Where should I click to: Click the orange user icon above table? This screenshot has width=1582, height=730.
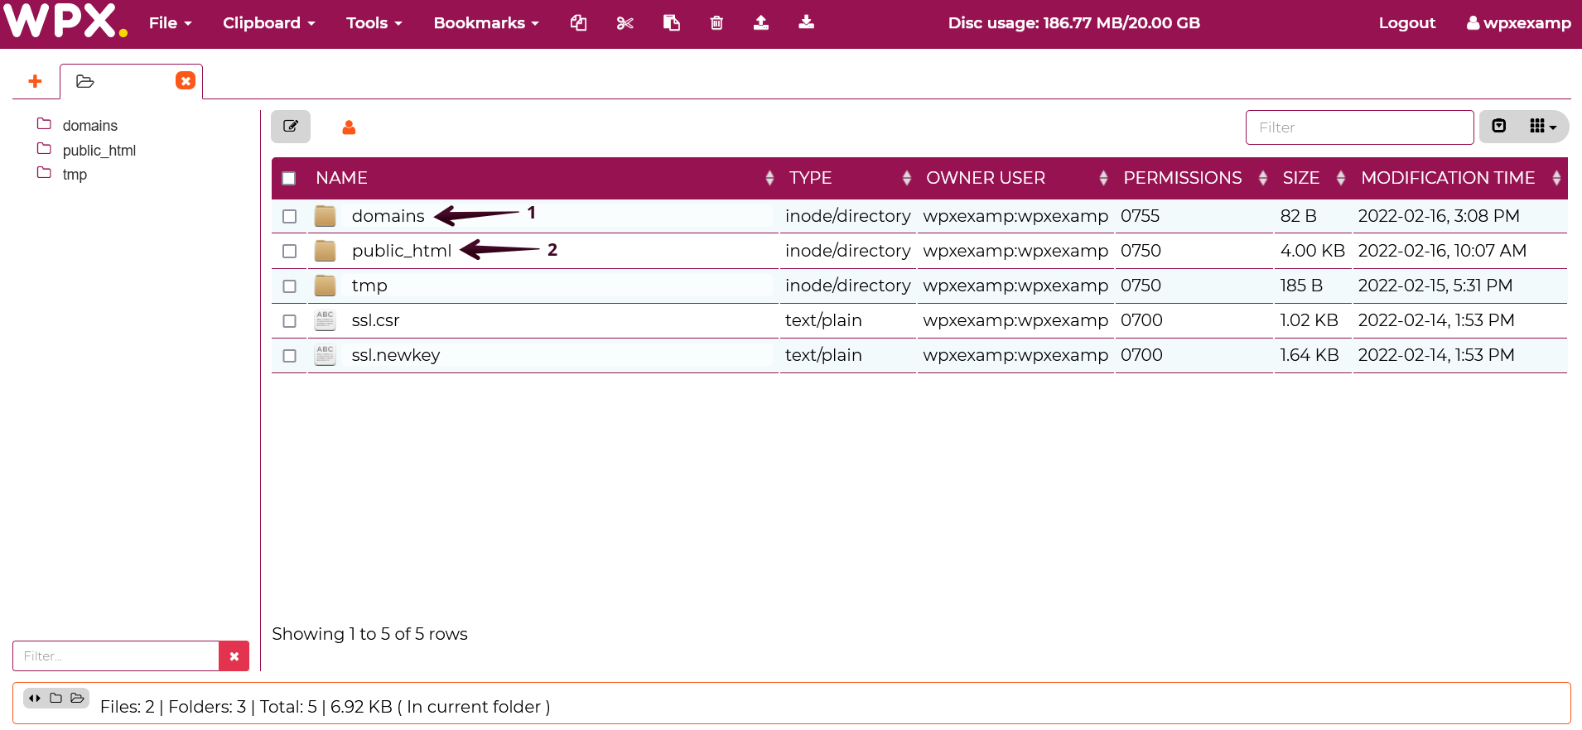coord(349,127)
